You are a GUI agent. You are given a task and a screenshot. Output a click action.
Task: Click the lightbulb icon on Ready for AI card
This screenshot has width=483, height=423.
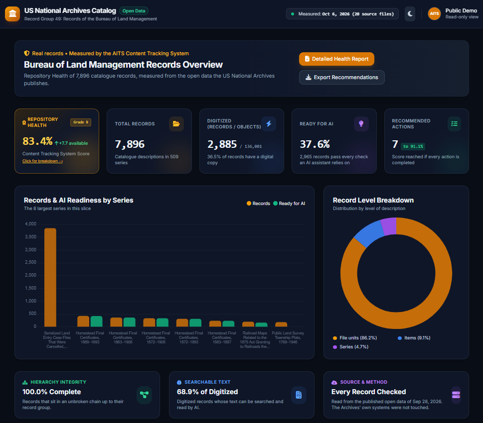361,124
